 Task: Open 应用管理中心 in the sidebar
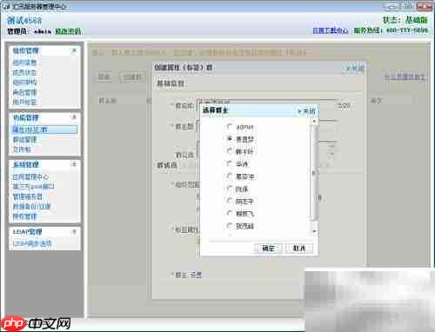point(30,176)
